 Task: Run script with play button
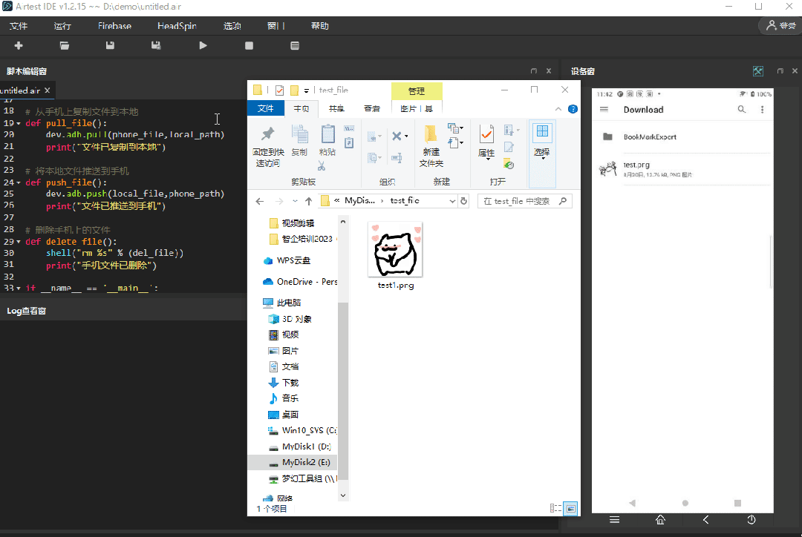click(x=203, y=45)
